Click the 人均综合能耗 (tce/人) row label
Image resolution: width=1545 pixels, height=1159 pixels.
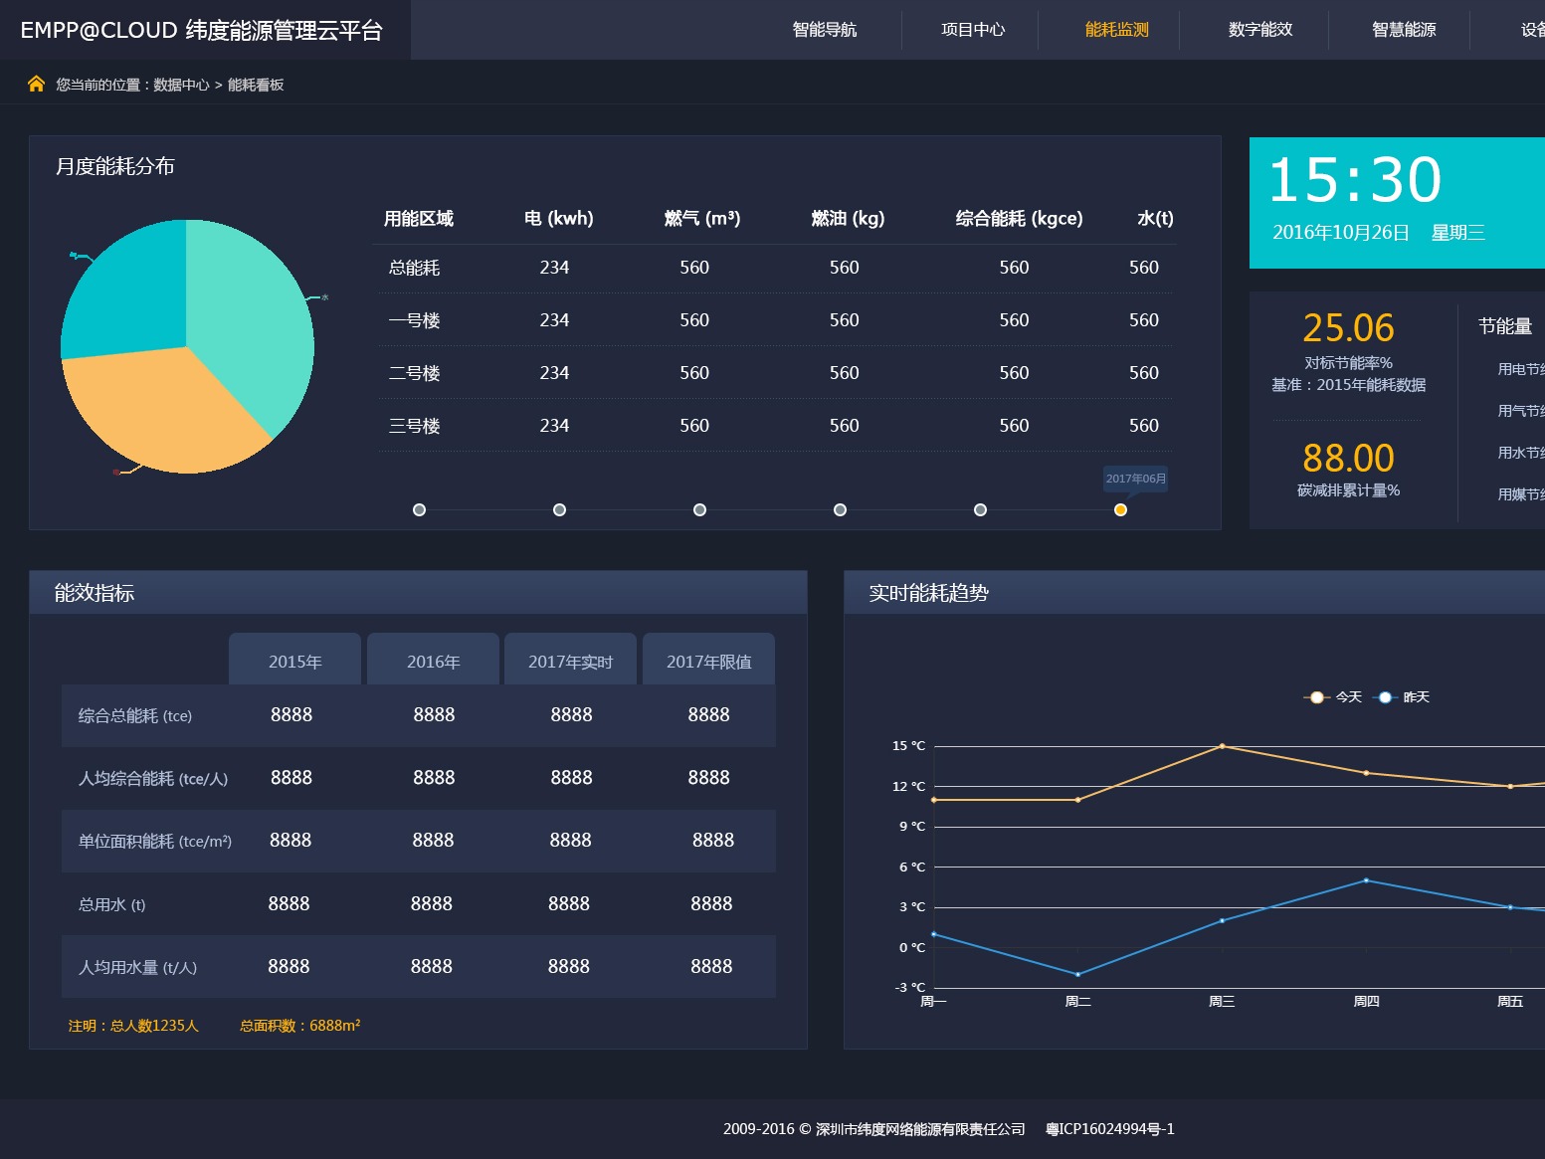153,779
